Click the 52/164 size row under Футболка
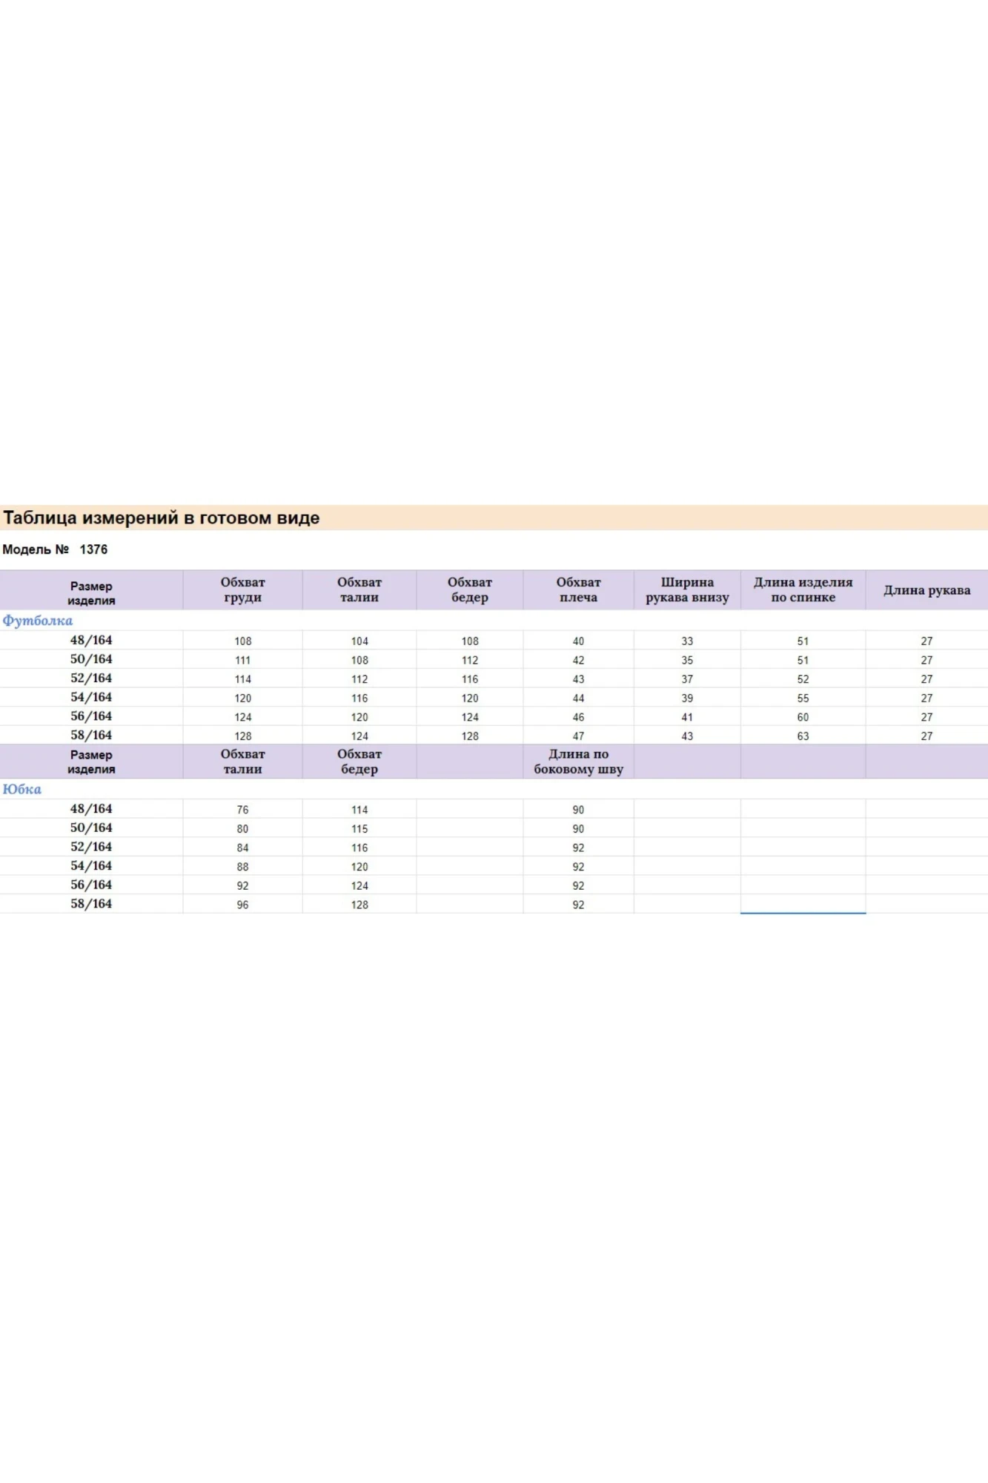The image size is (988, 1483). (494, 678)
